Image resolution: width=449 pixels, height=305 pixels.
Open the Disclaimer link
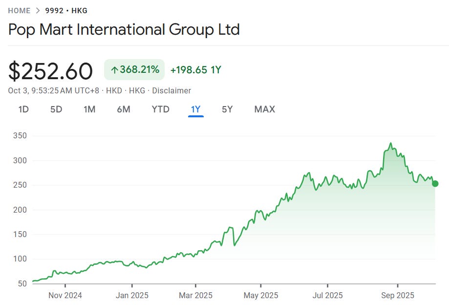(171, 90)
